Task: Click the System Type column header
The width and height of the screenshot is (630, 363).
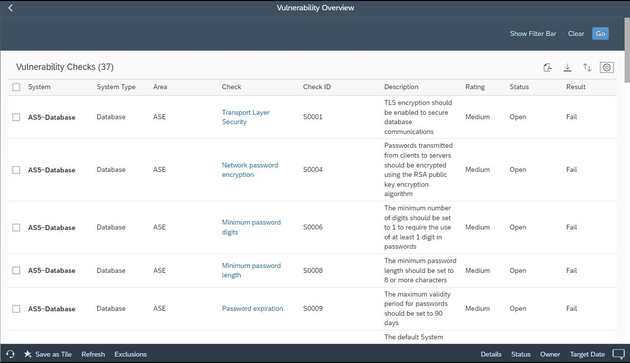Action: [116, 87]
